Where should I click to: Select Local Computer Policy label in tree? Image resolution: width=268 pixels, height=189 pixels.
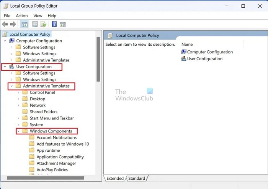30,34
